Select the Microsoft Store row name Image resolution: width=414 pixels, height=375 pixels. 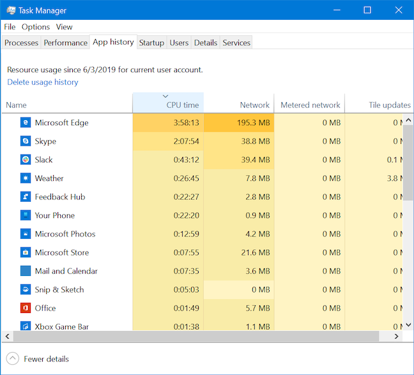pyautogui.click(x=62, y=252)
